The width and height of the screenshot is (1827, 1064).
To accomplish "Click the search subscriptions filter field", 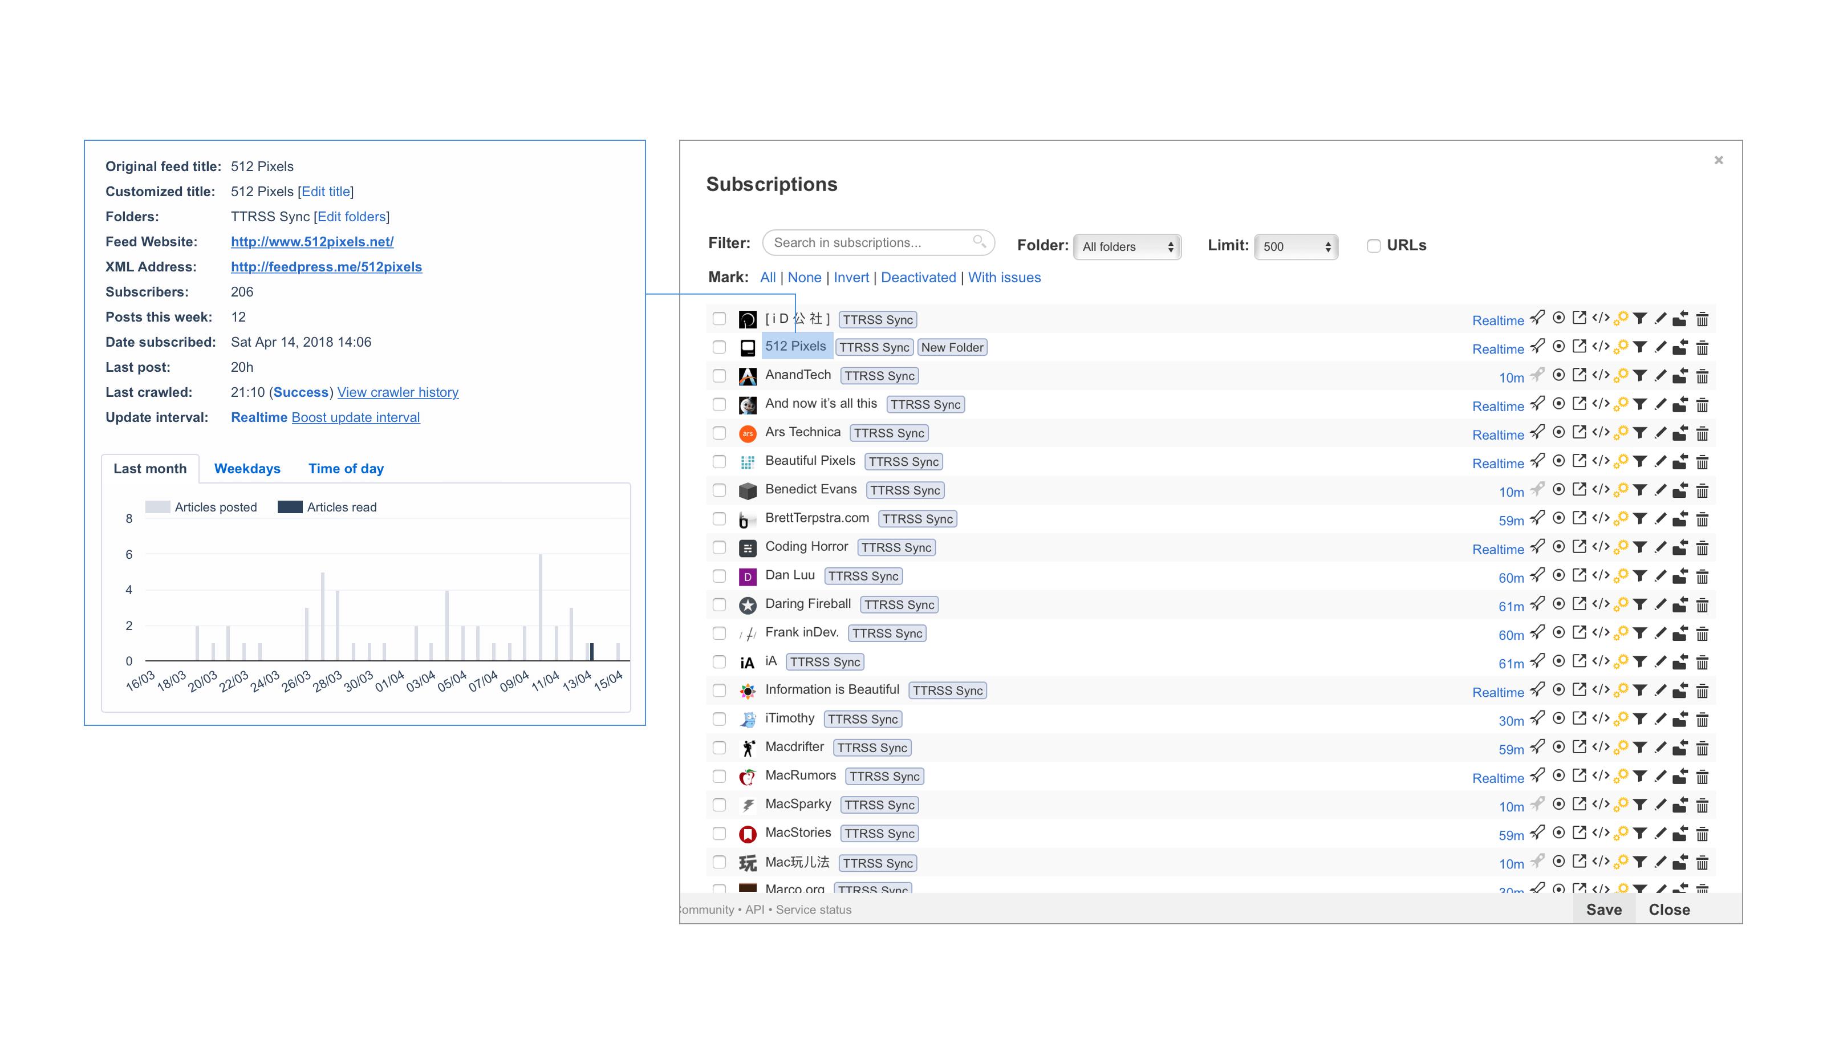I will tap(870, 243).
